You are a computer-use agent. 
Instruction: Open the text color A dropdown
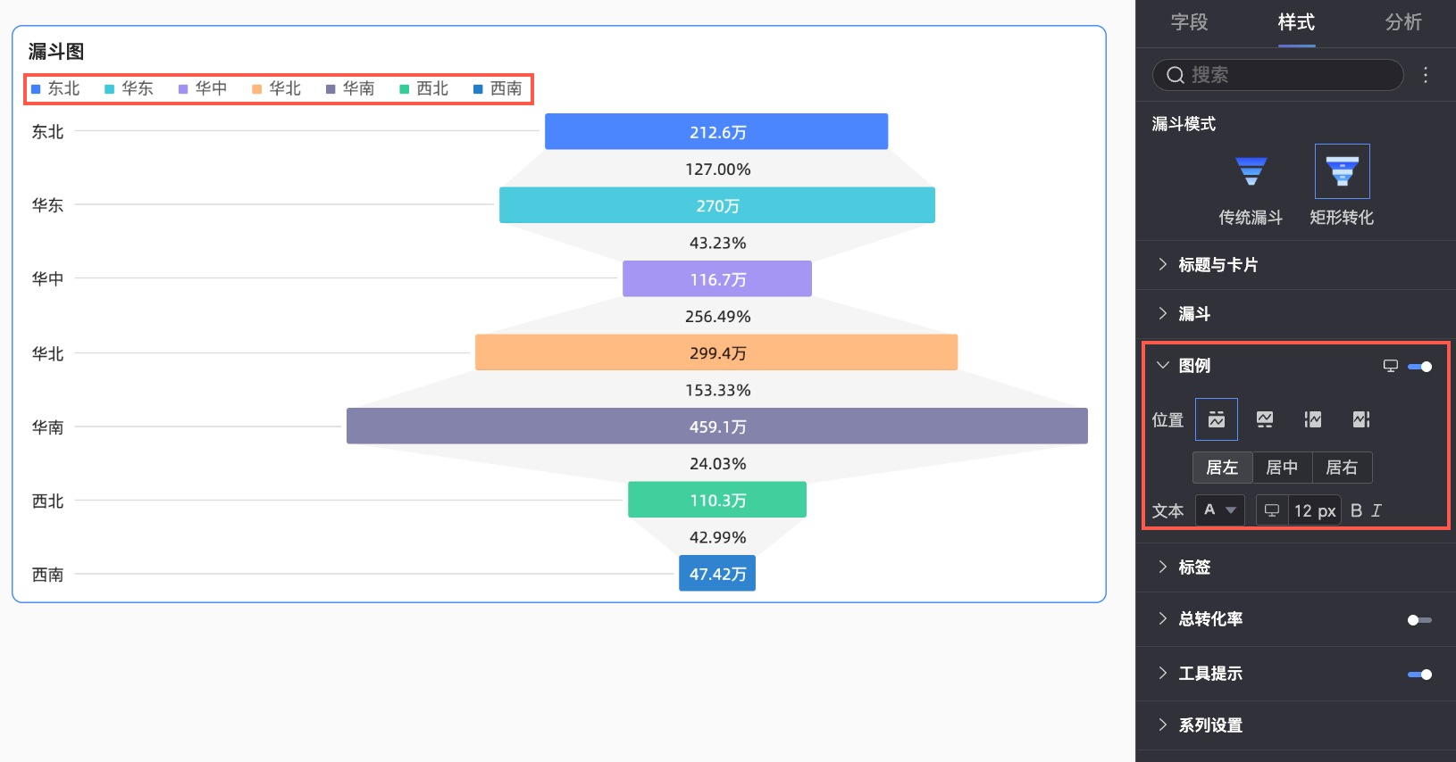[x=1220, y=510]
